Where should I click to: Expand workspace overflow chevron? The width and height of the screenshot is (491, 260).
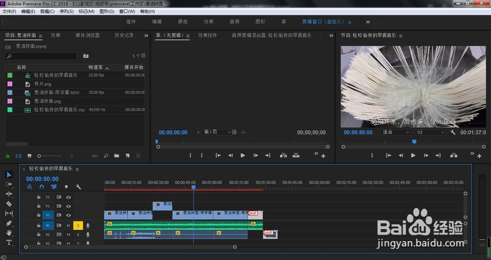click(x=368, y=22)
